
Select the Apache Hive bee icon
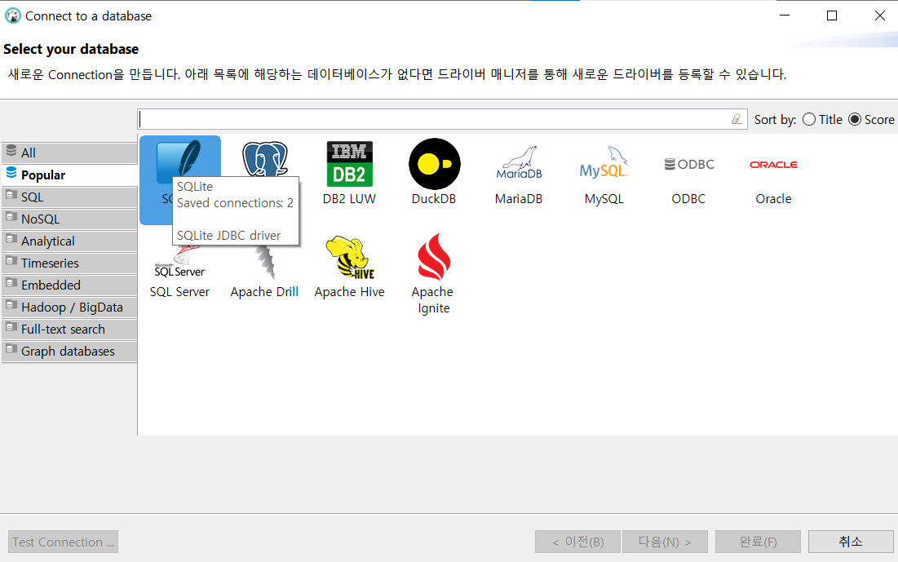tap(350, 257)
